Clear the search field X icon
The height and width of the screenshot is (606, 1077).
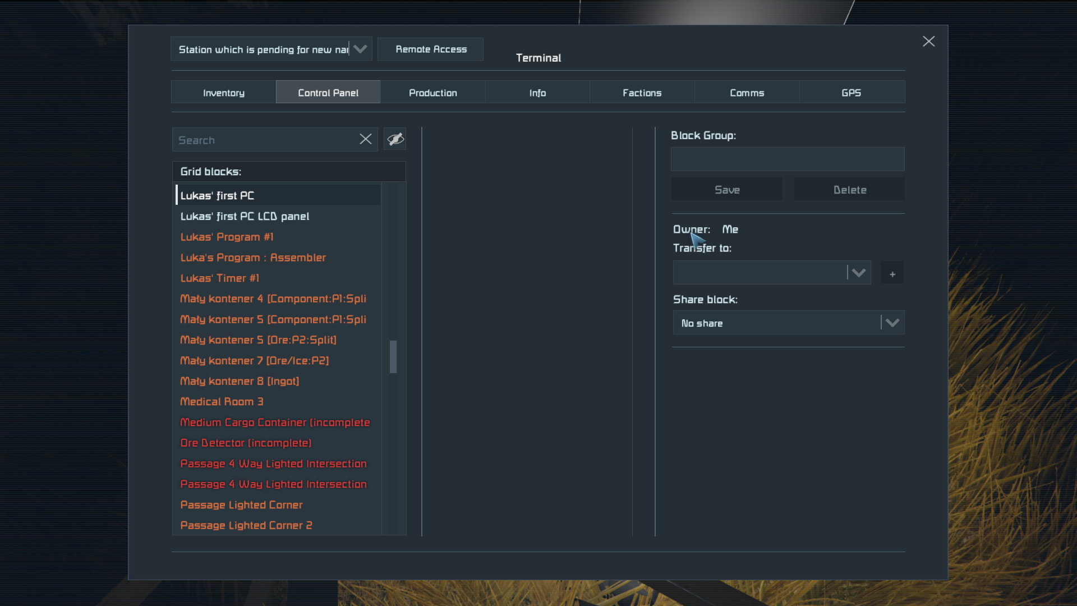(365, 139)
